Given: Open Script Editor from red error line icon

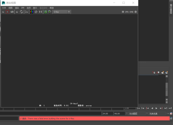Looking at the screenshot, I should point(171,118).
